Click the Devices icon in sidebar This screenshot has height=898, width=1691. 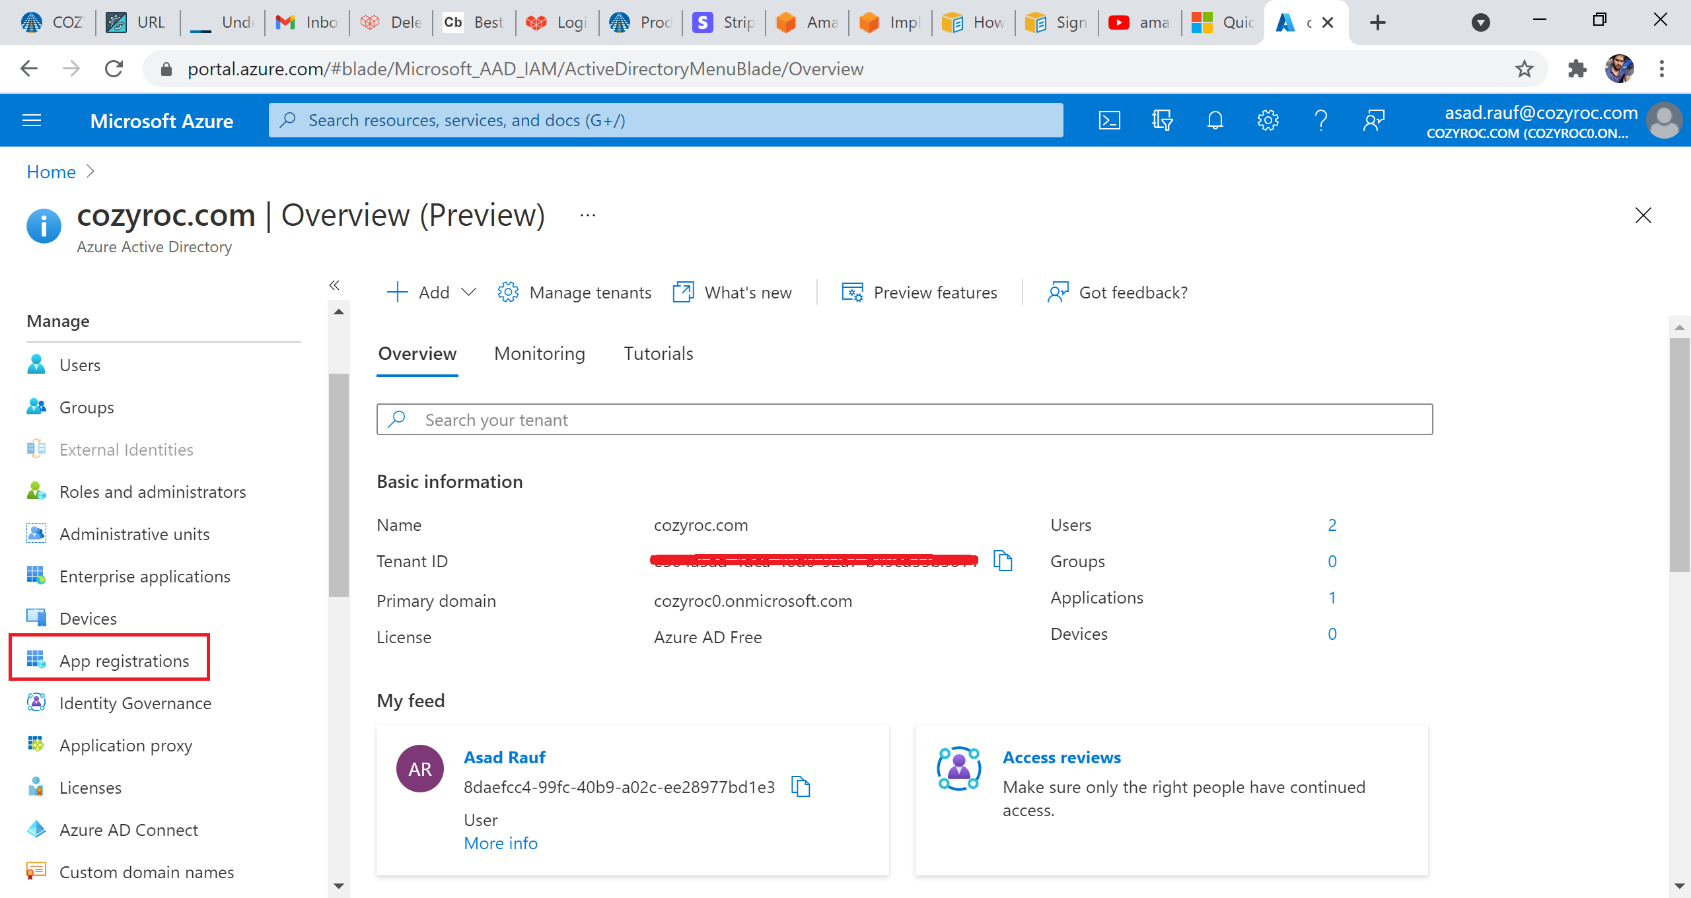36,618
